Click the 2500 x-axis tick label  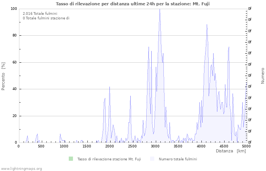point(132,146)
